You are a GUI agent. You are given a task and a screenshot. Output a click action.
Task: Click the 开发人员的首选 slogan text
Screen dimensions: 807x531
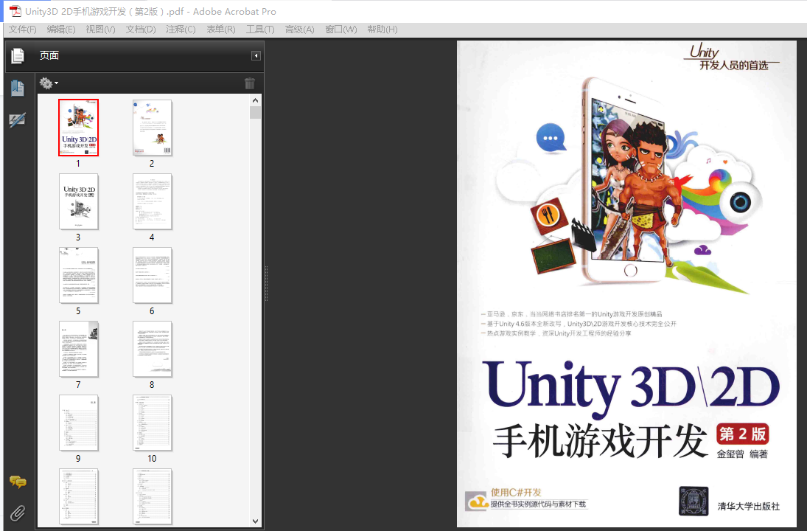(733, 66)
